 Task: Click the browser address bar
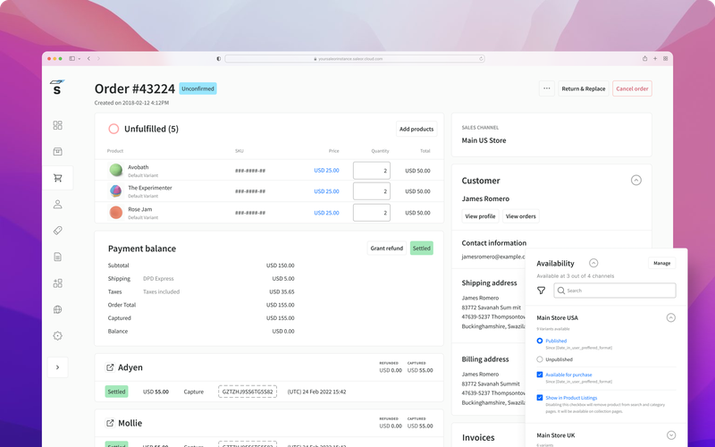(354, 58)
